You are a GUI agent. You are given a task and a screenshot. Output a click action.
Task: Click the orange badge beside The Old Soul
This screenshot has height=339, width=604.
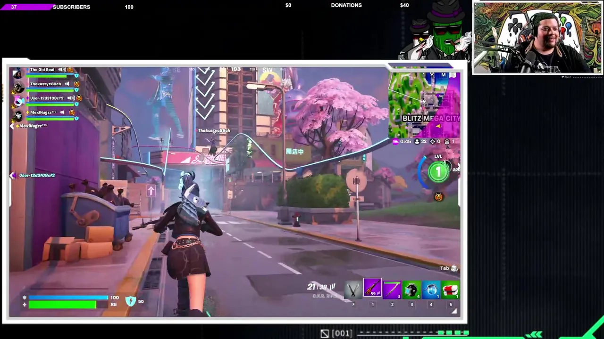pos(71,70)
